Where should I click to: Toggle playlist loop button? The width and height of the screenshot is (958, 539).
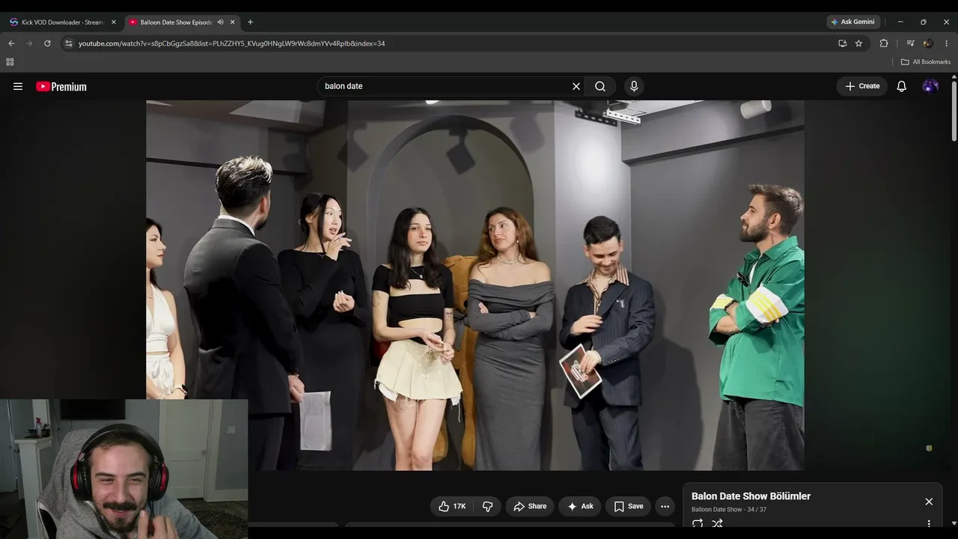(x=698, y=524)
